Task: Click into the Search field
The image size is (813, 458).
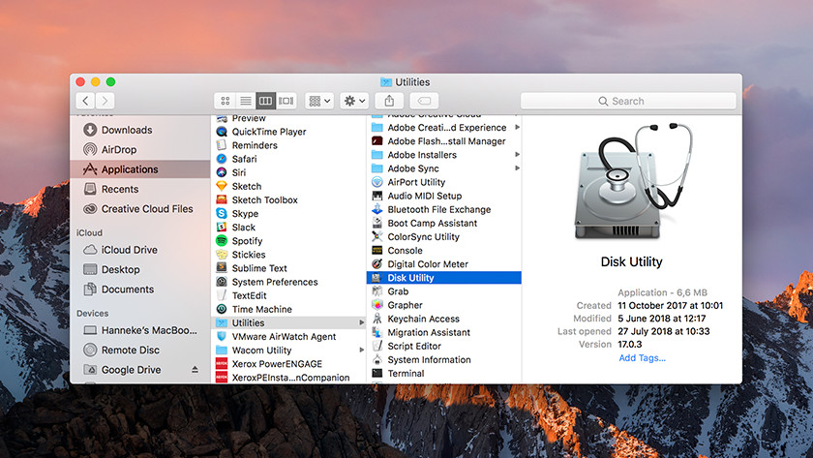Action: pyautogui.click(x=628, y=101)
